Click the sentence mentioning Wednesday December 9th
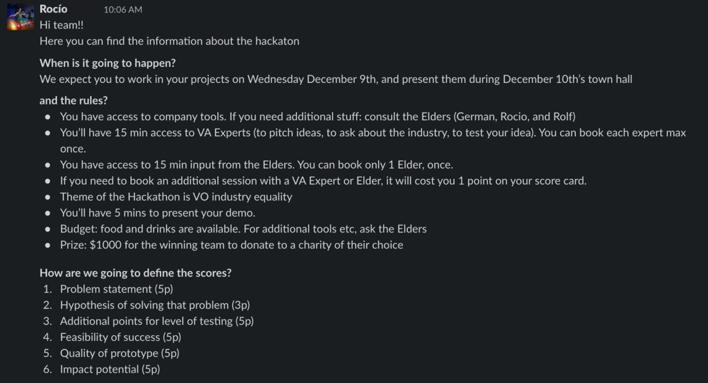 tap(335, 79)
